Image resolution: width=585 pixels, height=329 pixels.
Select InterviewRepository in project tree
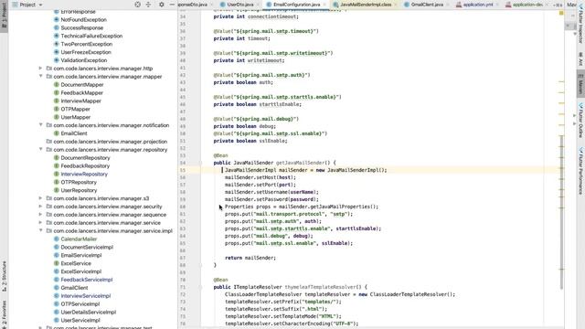[84, 174]
